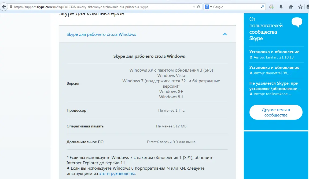Screen dimensions: 309x179
Task: Click the 'Оперативная память' row label
Action: 85,126
